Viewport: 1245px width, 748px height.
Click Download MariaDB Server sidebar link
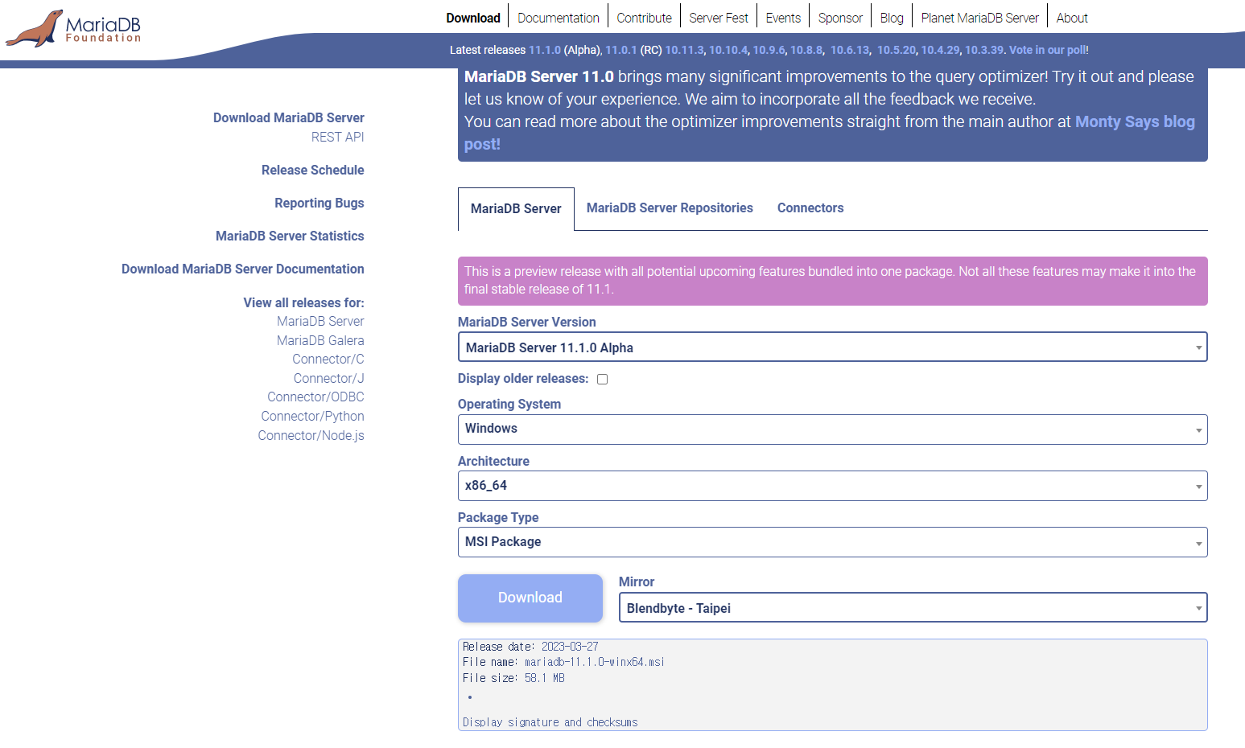click(x=289, y=117)
